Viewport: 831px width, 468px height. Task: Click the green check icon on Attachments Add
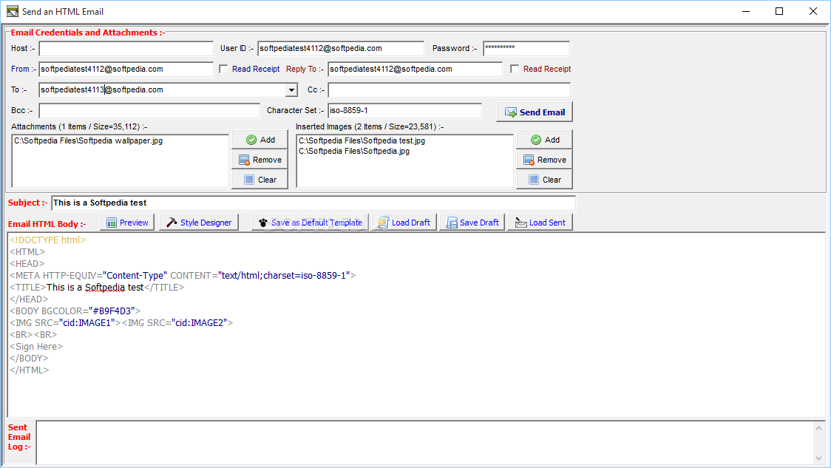point(251,140)
